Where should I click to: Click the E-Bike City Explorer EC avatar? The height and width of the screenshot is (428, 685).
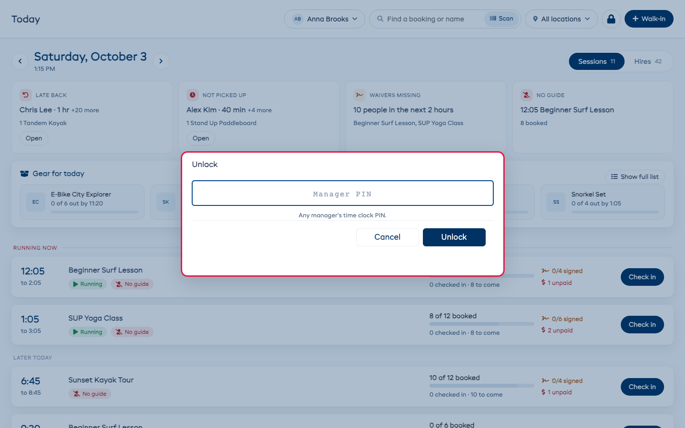[36, 202]
